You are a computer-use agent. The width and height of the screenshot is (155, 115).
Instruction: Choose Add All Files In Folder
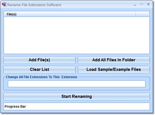click(x=114, y=60)
